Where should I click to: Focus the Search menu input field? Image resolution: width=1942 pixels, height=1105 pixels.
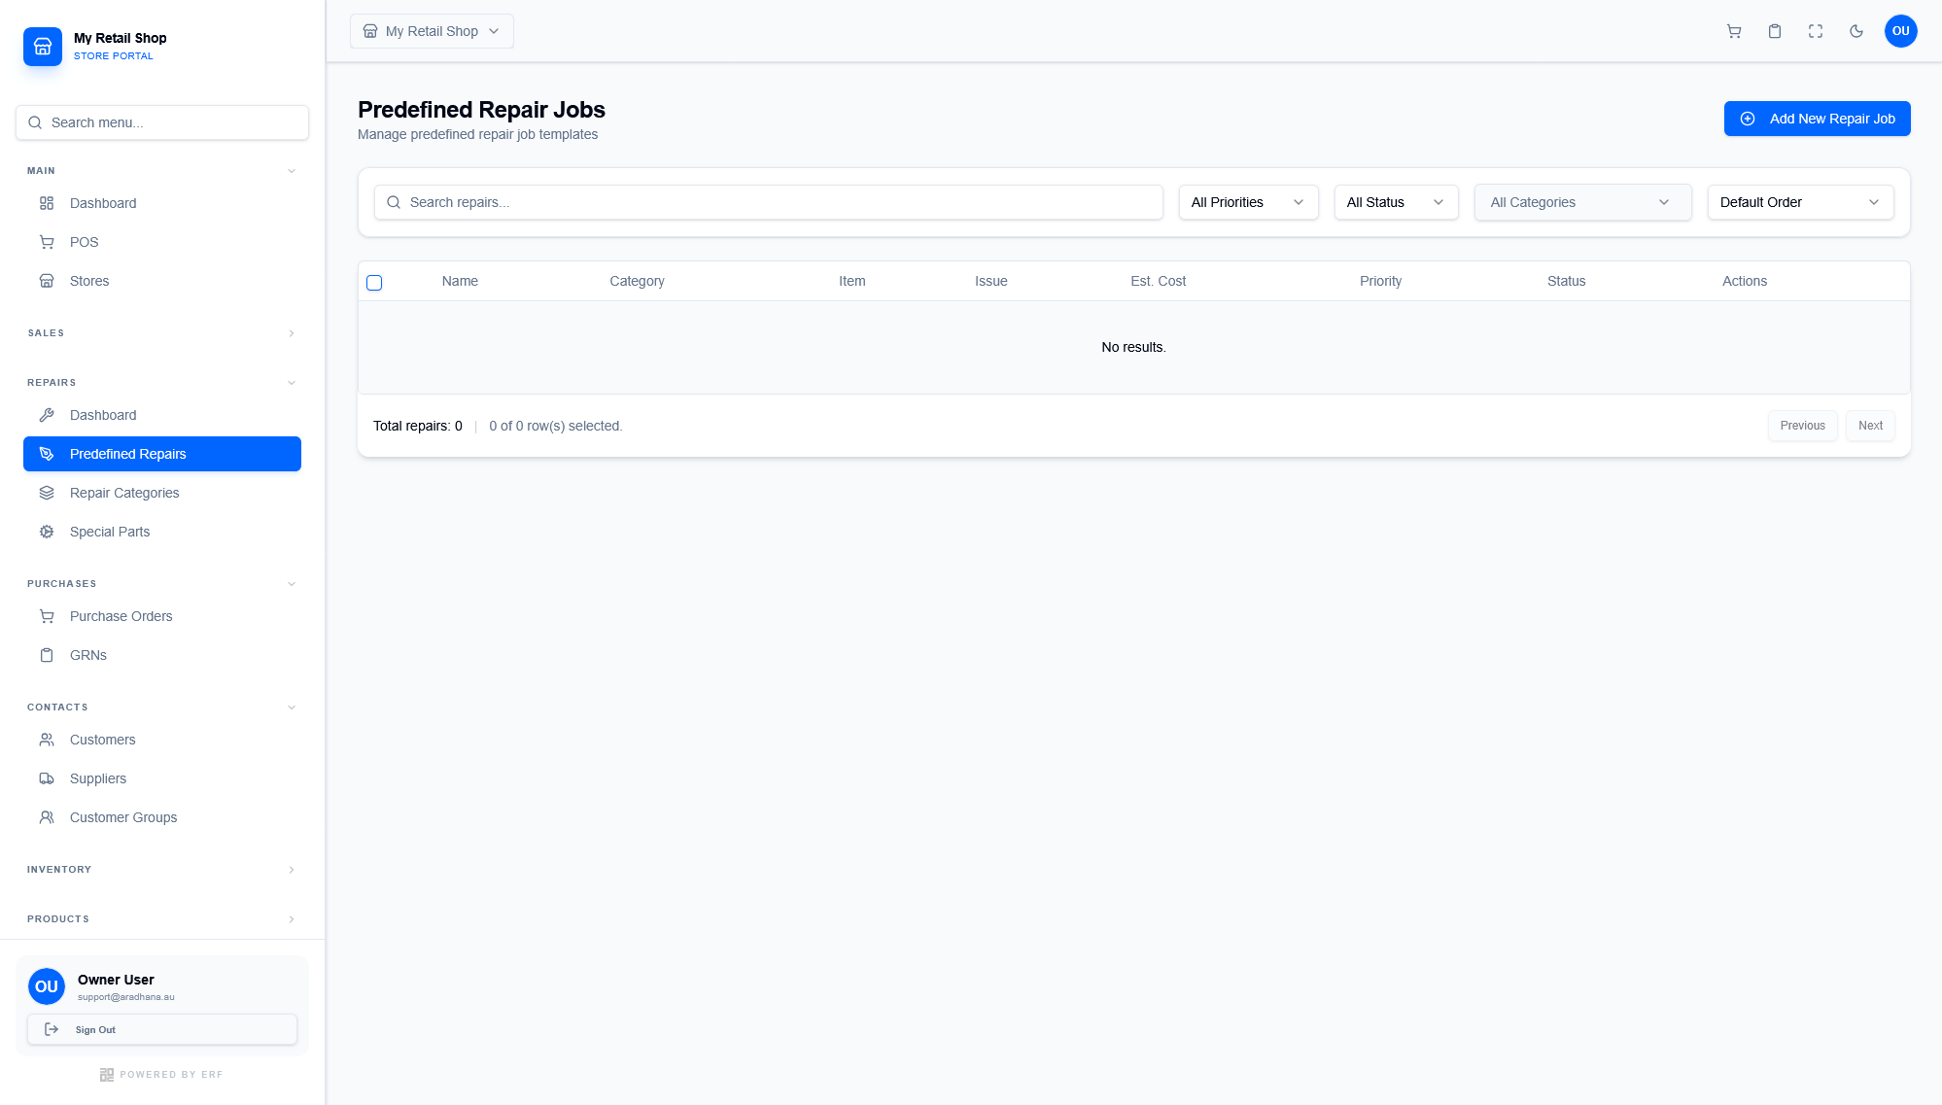pos(161,122)
